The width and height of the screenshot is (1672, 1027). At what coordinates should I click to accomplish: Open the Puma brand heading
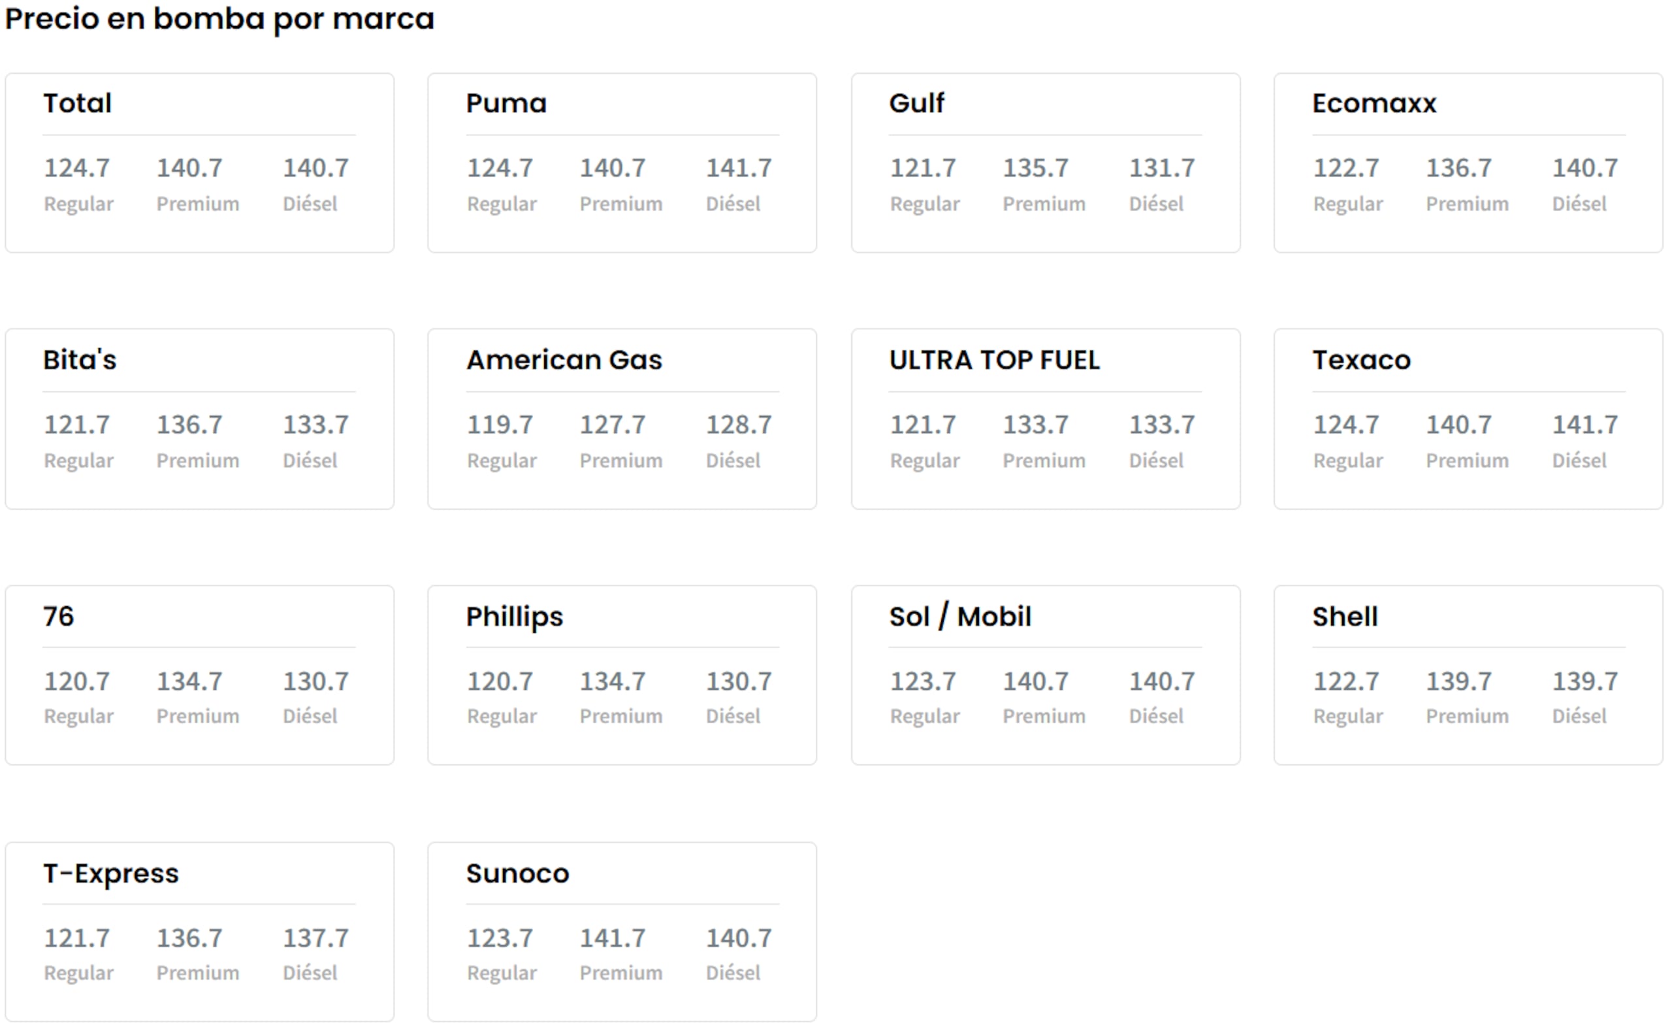tap(506, 103)
